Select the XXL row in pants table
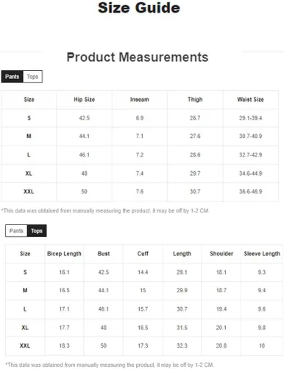Screen dimensions: 284x369 [x=140, y=192]
